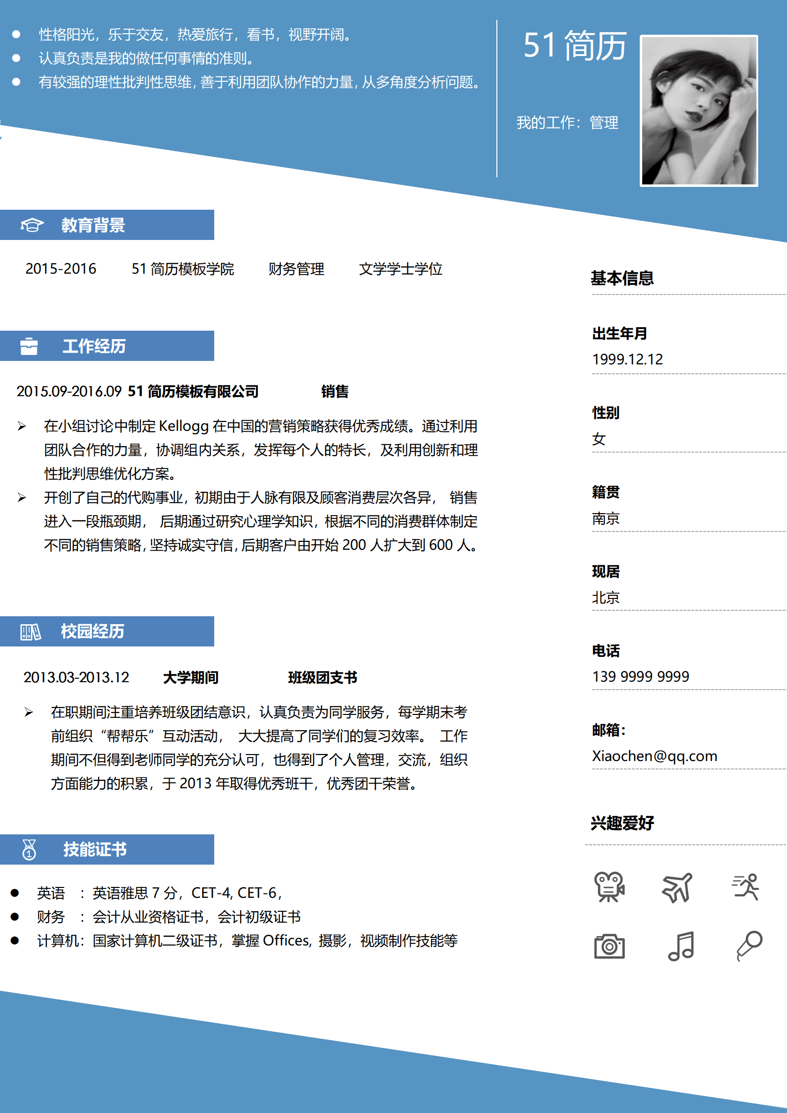Click the 兴趣爱好 heading
Viewport: 787px width, 1113px height.
622,823
